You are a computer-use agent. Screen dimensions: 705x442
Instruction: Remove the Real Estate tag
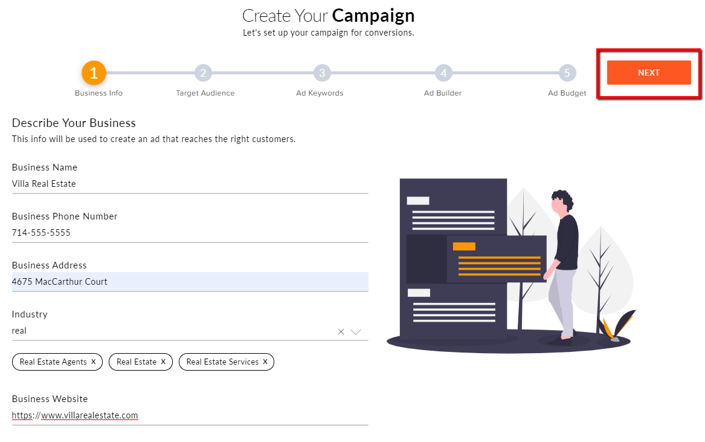tap(163, 362)
